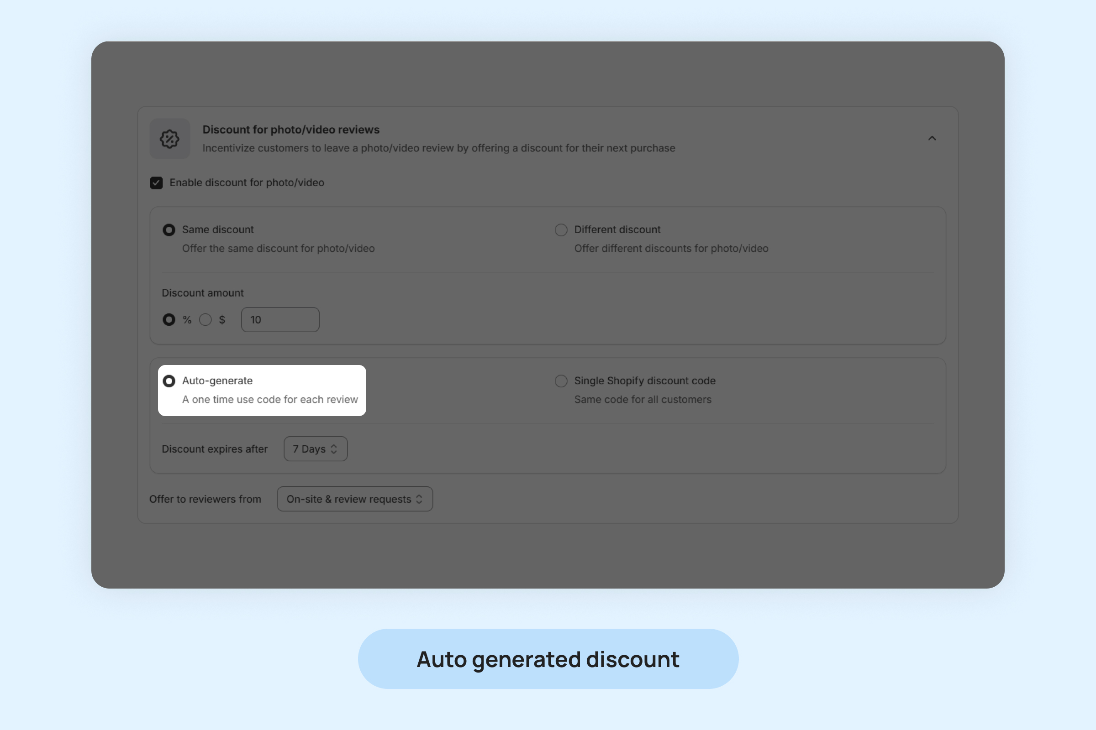Screen dimensions: 1096x730
Task: Open On-site & review requests dropdown
Action: [355, 499]
